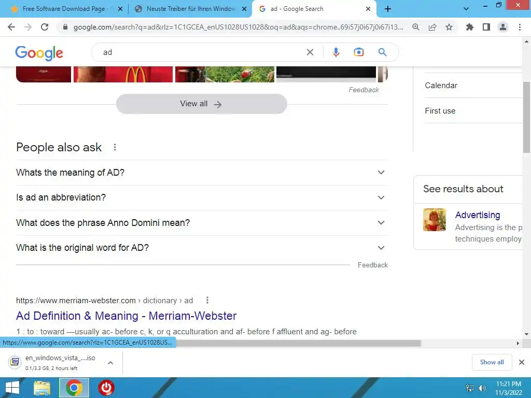Open the Windows Start menu
Screen dimensions: 531x398
tap(12, 388)
